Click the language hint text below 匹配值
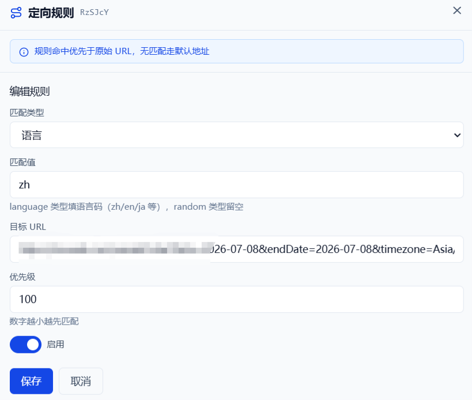Screen dimensions: 472x400 (x=126, y=207)
